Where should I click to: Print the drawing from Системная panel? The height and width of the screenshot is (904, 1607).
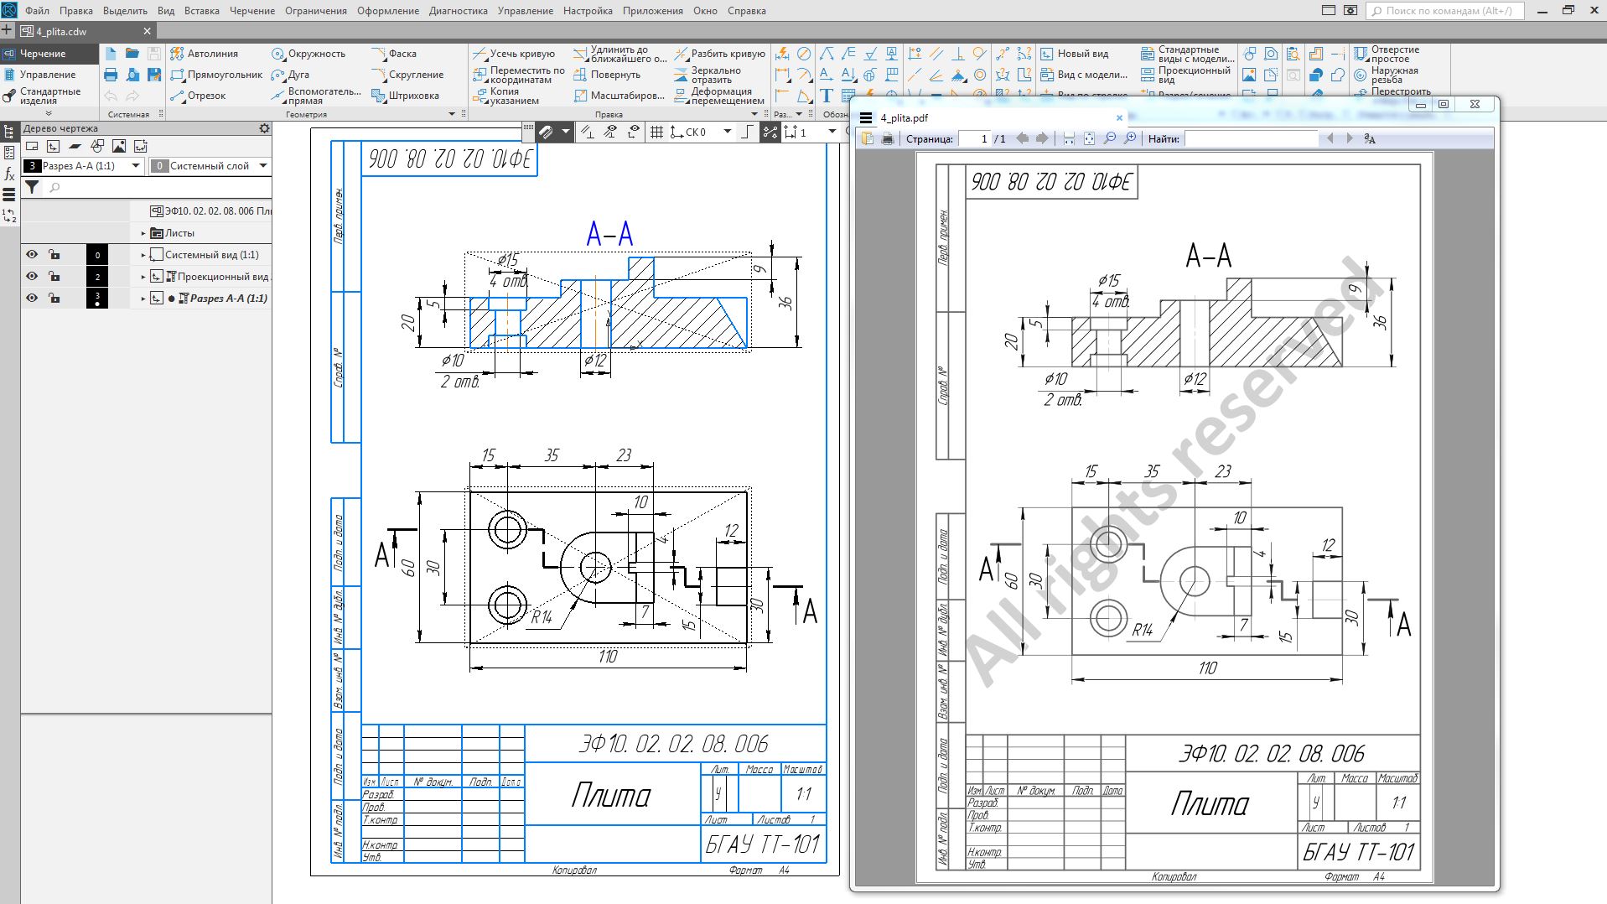click(111, 75)
